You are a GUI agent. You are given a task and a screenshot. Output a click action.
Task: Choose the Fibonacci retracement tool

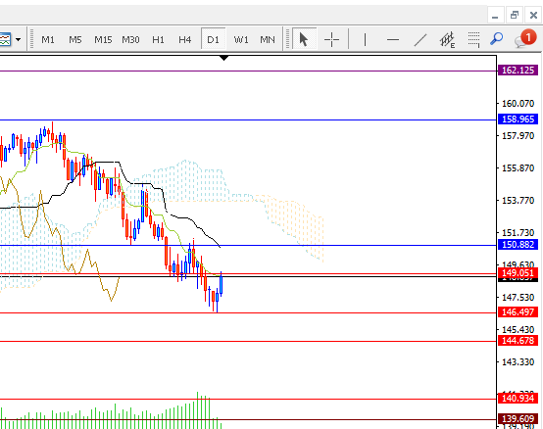(473, 39)
